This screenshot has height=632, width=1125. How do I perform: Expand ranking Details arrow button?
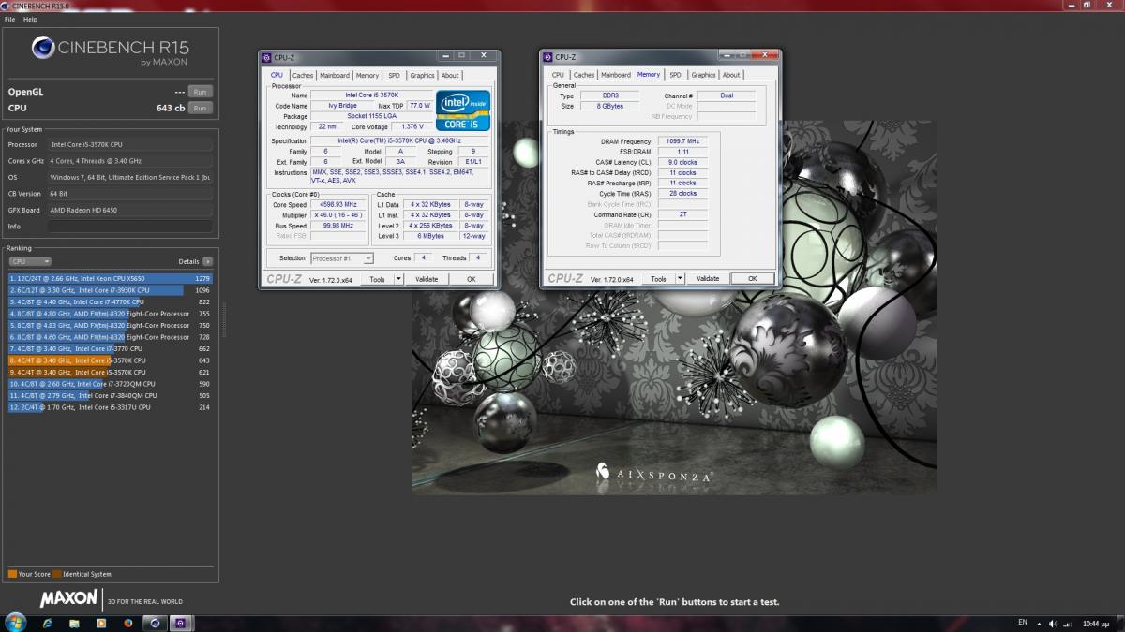pyautogui.click(x=207, y=261)
